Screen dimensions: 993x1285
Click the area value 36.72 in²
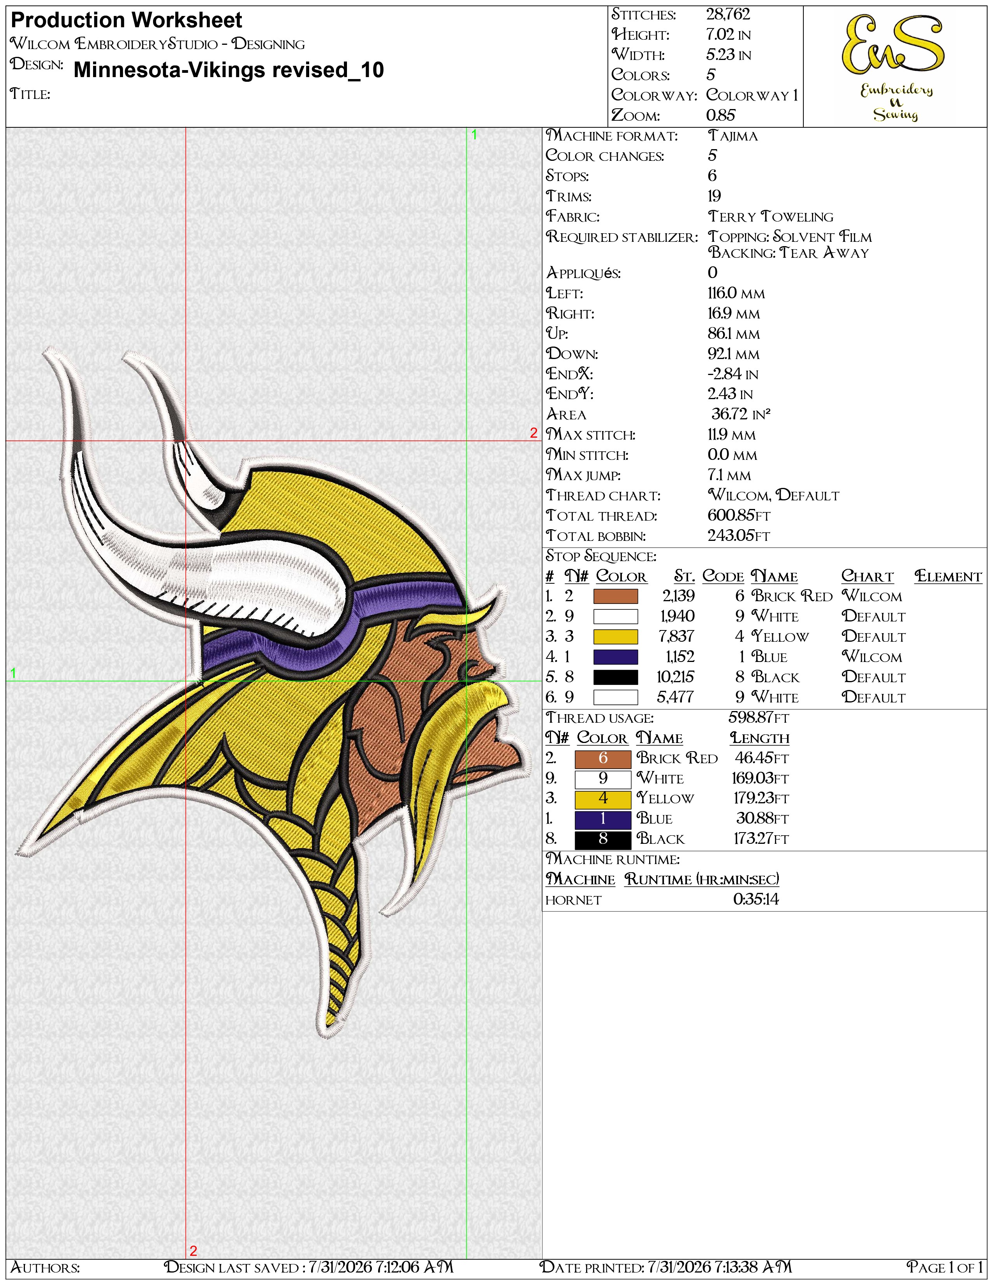pyautogui.click(x=741, y=414)
